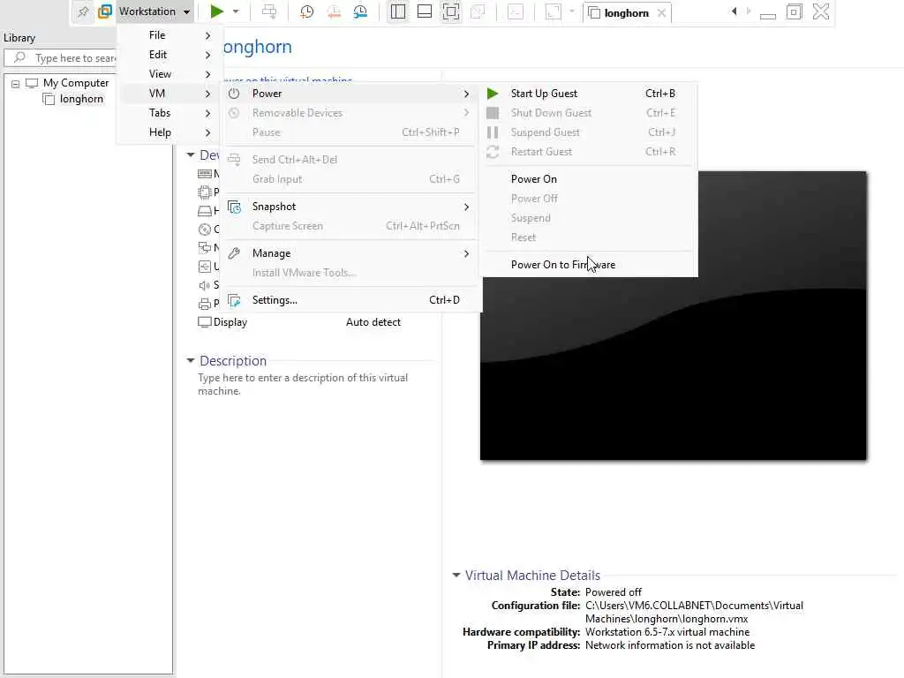Open the View menu
Viewport: 904px width, 678px height.
click(x=160, y=74)
